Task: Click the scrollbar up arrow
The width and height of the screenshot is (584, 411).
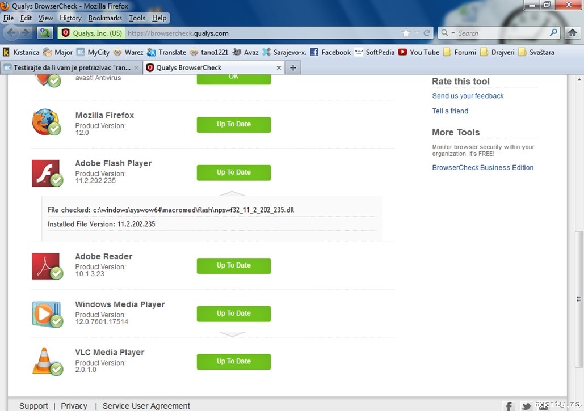Action: [579, 79]
